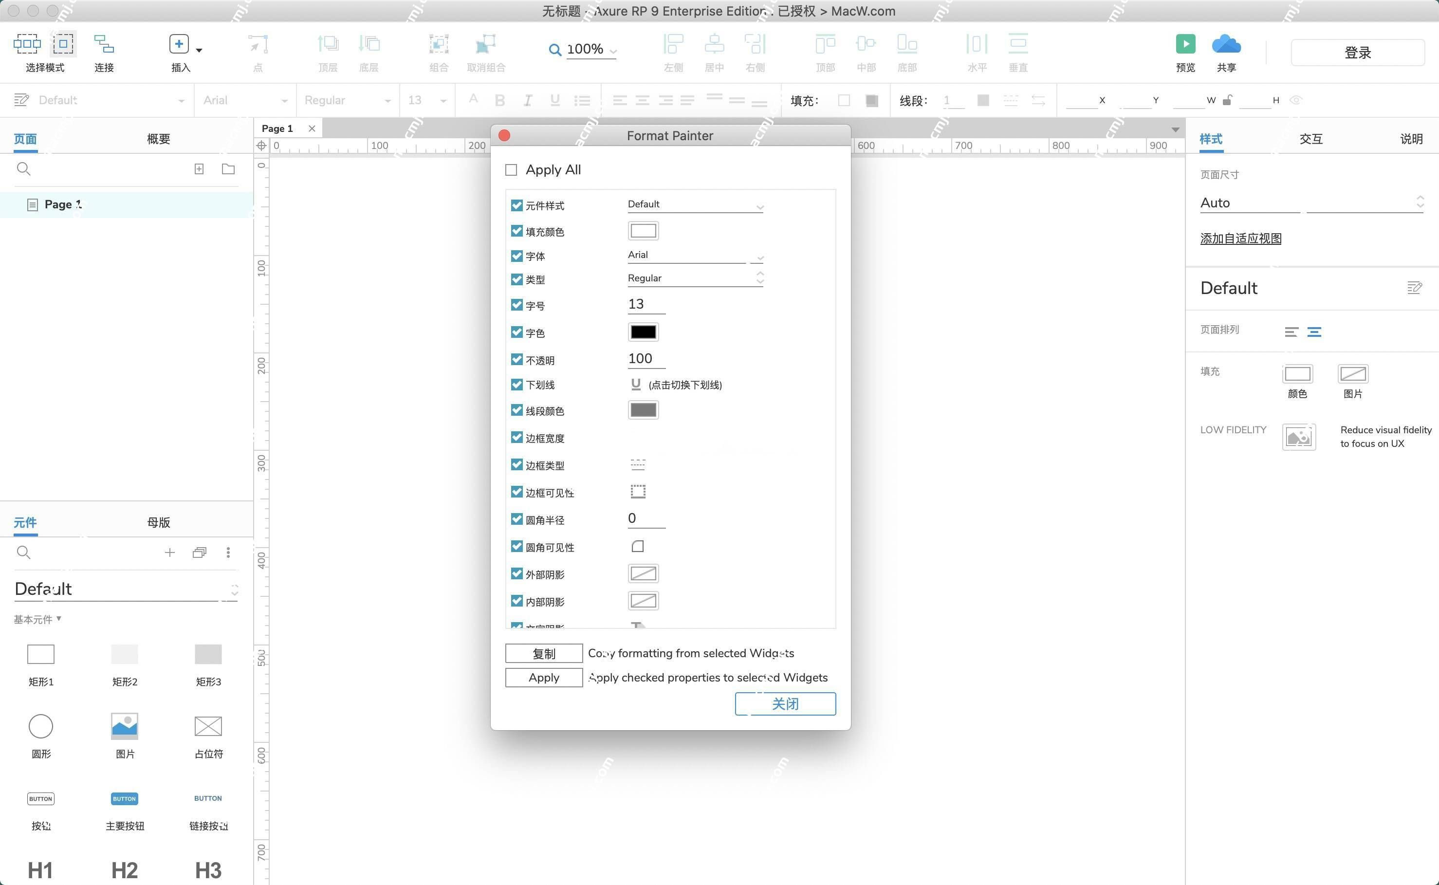Click the Align Center (居中) icon
This screenshot has height=885, width=1439.
(715, 44)
